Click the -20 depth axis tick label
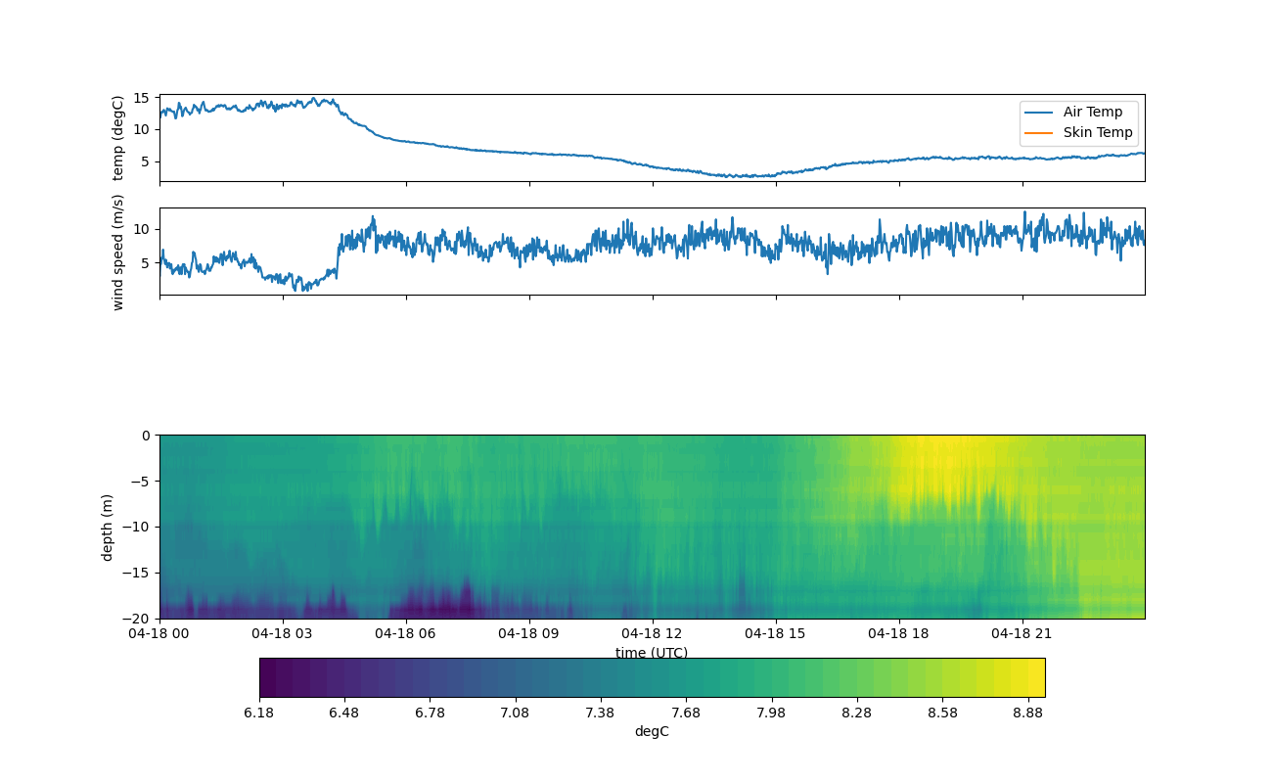Viewport: 1272px width, 783px height. 139,619
